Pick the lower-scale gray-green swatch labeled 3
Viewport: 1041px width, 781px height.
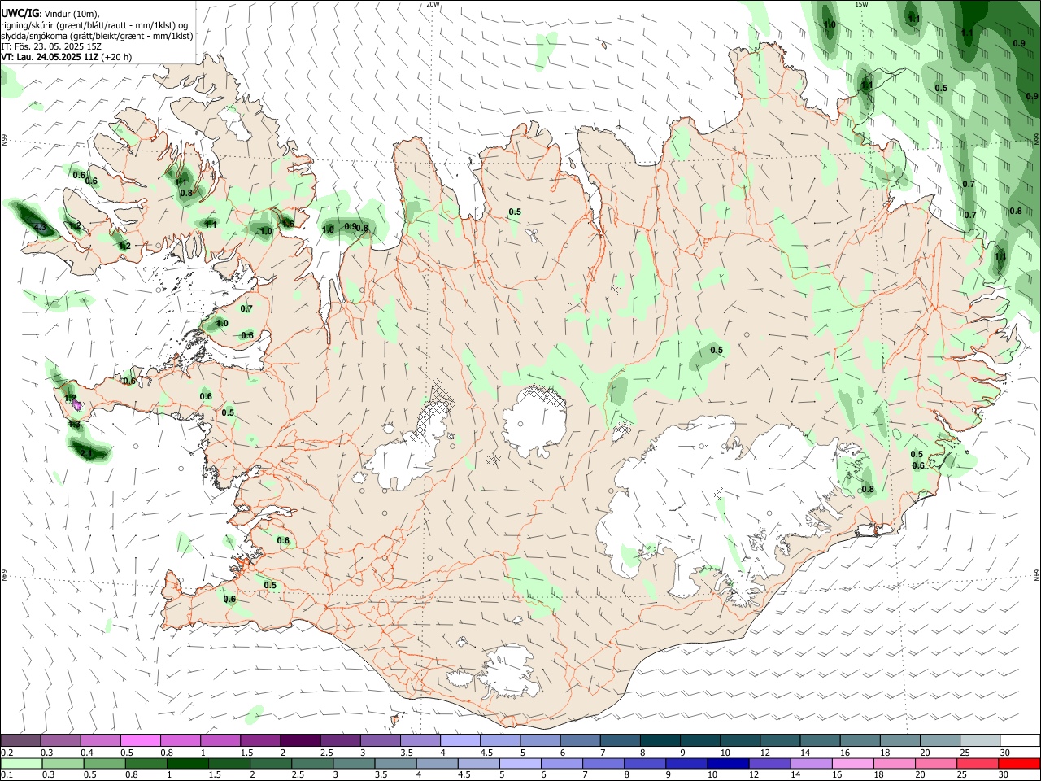(x=354, y=763)
